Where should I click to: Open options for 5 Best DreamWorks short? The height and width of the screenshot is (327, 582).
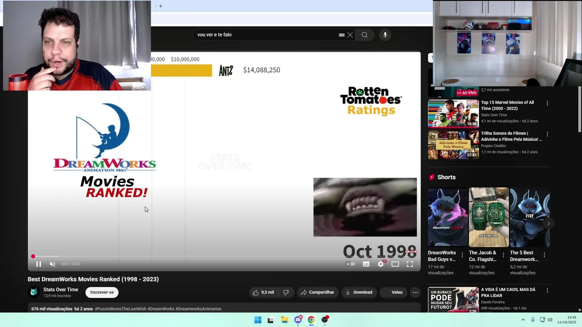pos(544,255)
